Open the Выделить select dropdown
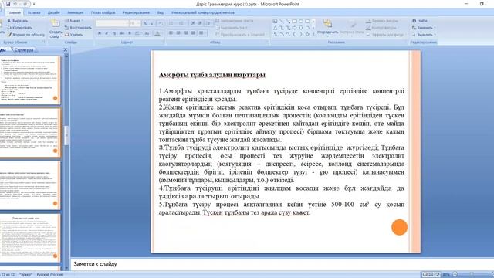This screenshot has width=494, height=278. (x=424, y=35)
